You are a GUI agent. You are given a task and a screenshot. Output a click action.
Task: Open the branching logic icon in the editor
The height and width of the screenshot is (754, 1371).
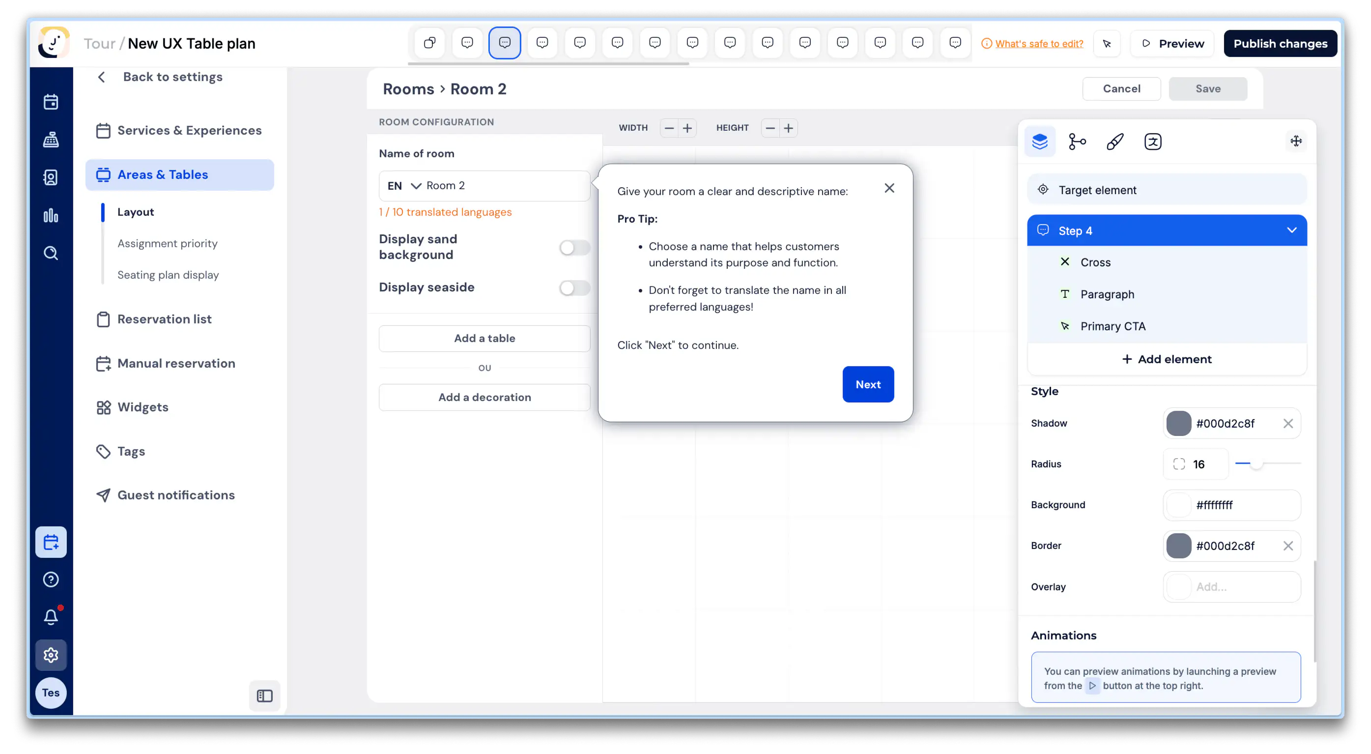point(1077,142)
